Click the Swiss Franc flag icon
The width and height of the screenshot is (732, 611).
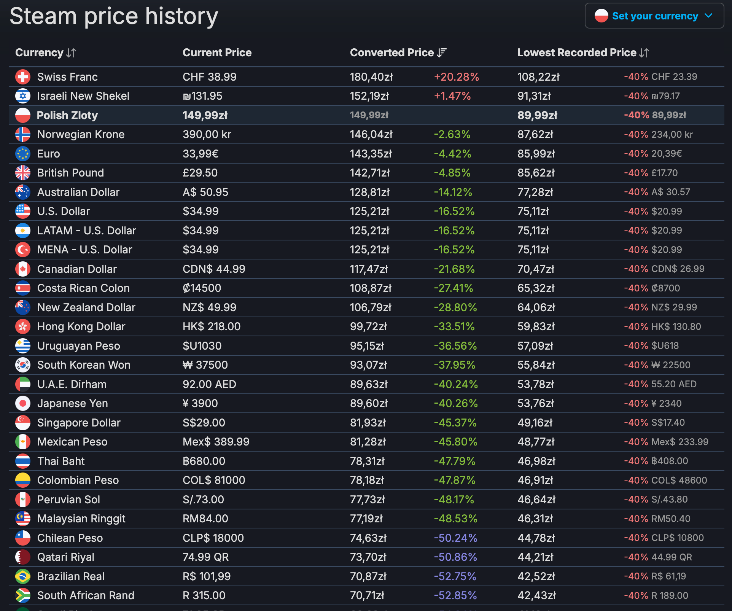[23, 77]
